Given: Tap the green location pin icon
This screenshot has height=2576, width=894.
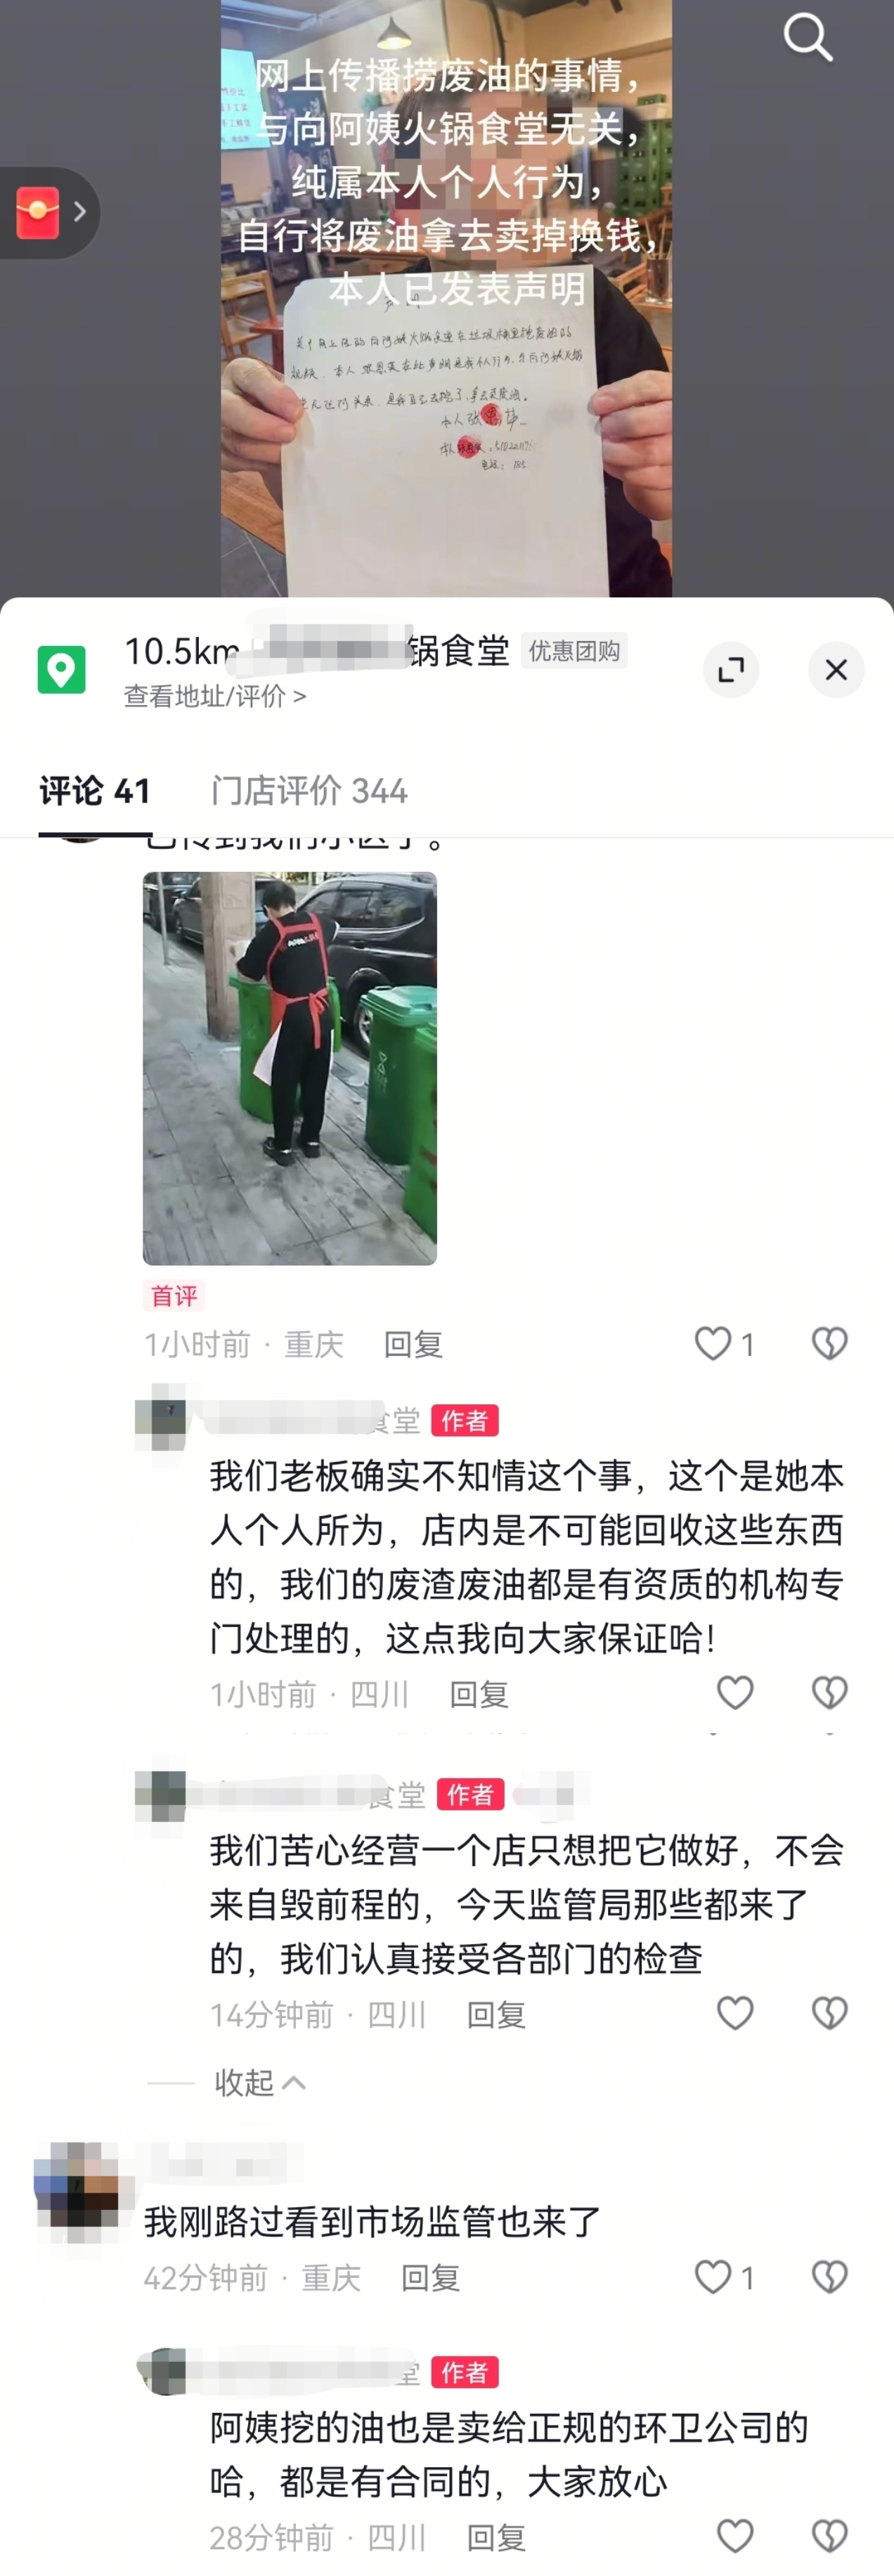Looking at the screenshot, I should pos(61,669).
